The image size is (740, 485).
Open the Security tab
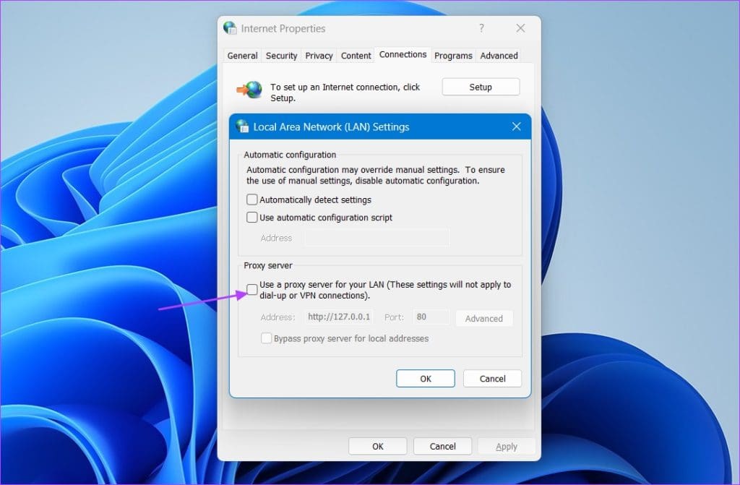coord(281,56)
